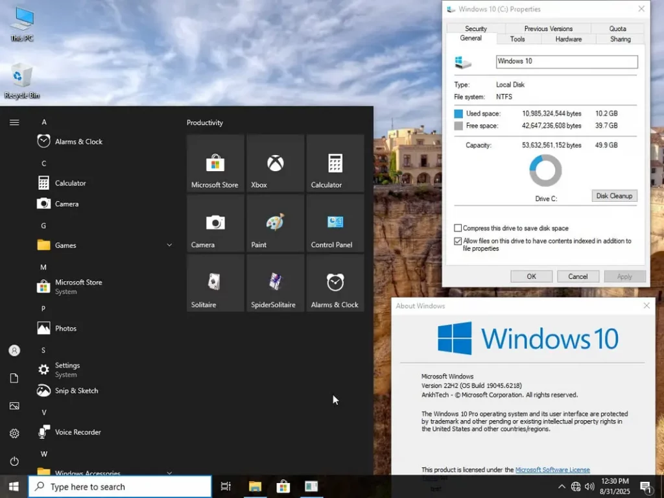The height and width of the screenshot is (498, 664).
Task: Open Pictures icon in Start sidebar
Action: (x=14, y=406)
